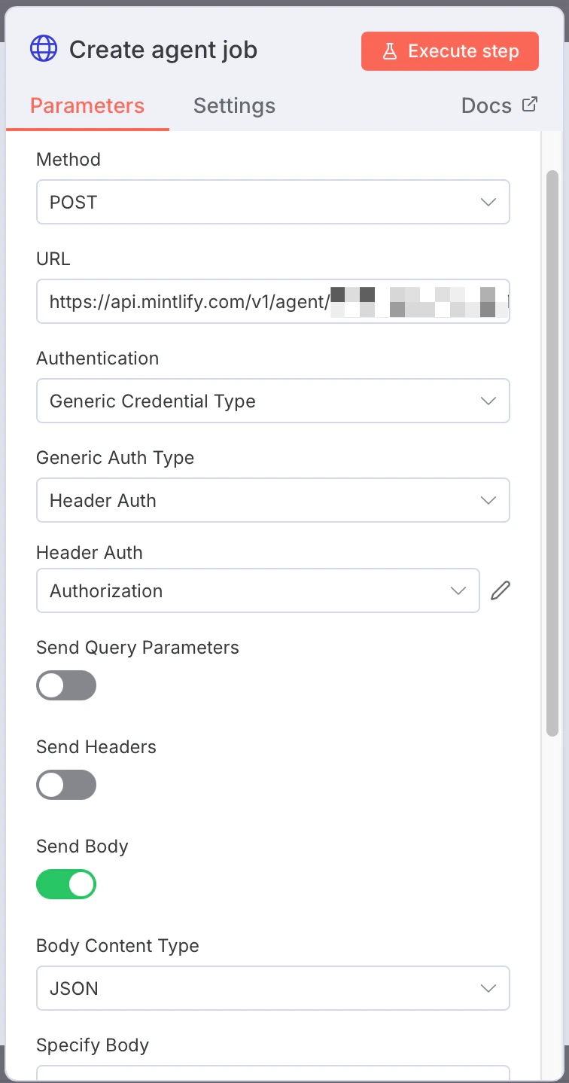Click the globe icon beside Create agent job
This screenshot has width=569, height=1083.
point(44,48)
